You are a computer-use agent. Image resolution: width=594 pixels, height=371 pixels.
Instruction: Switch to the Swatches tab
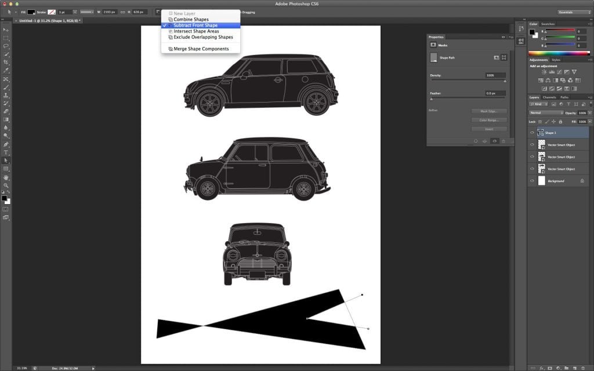tap(548, 24)
